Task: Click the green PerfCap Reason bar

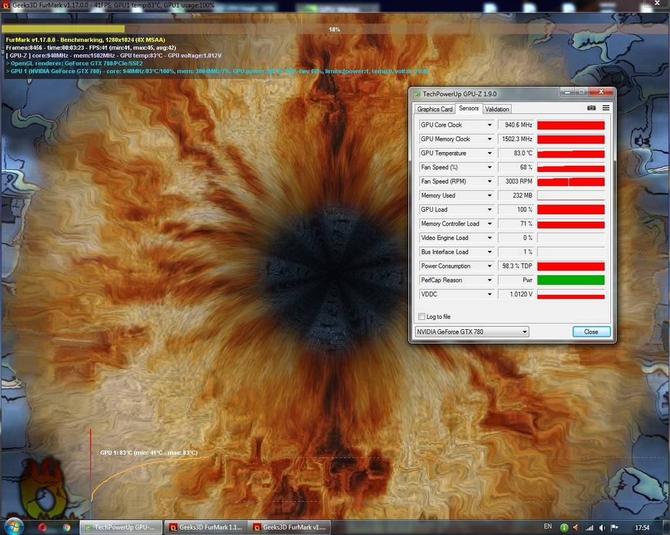Action: [571, 280]
